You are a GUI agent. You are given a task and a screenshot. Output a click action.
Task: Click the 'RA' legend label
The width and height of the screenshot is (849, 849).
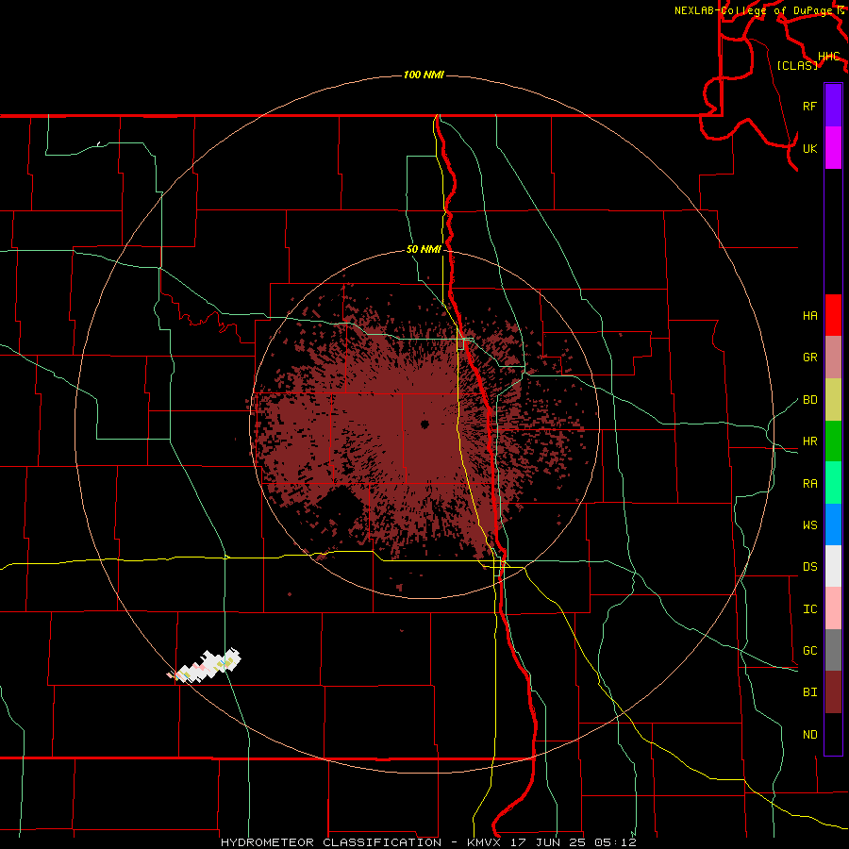[809, 483]
